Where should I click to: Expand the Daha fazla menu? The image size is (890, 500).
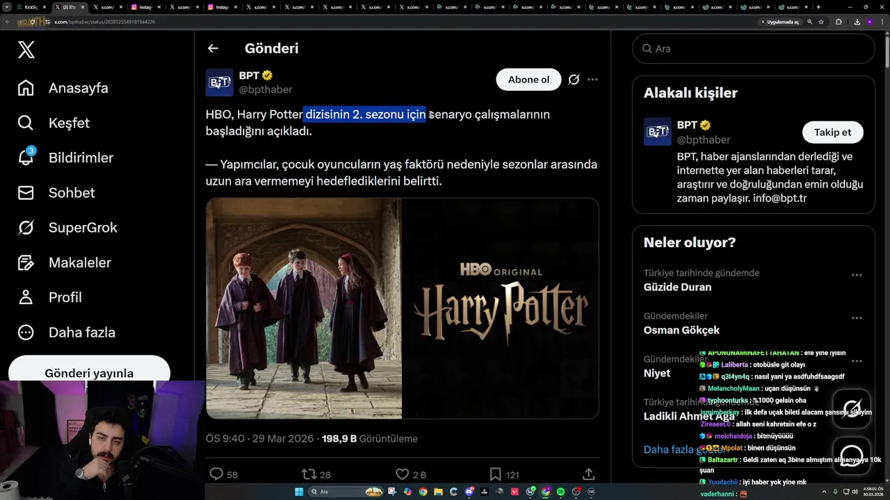click(x=66, y=332)
